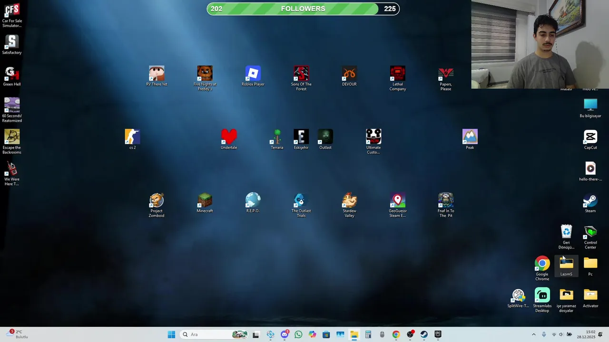Open Chrome from the taskbar
The width and height of the screenshot is (609, 342).
coord(396,334)
